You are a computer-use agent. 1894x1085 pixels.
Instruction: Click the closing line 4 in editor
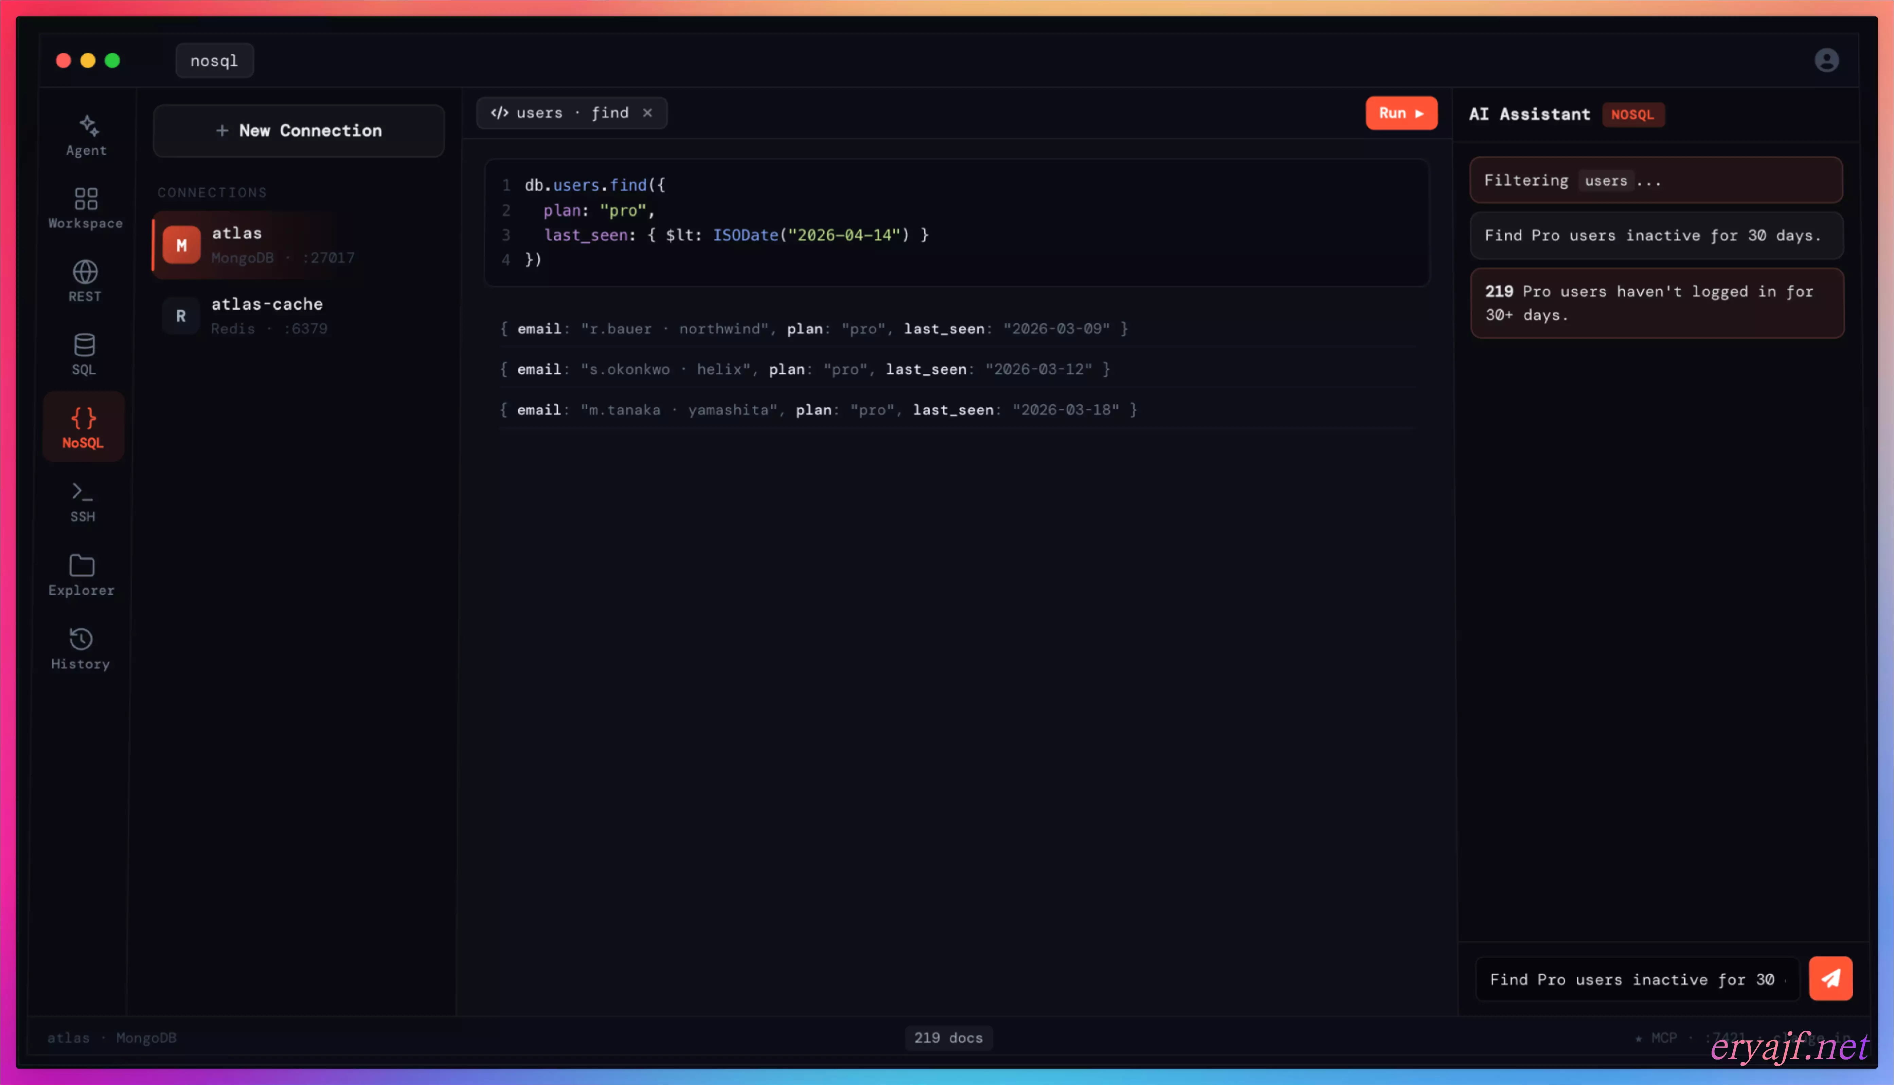533,259
